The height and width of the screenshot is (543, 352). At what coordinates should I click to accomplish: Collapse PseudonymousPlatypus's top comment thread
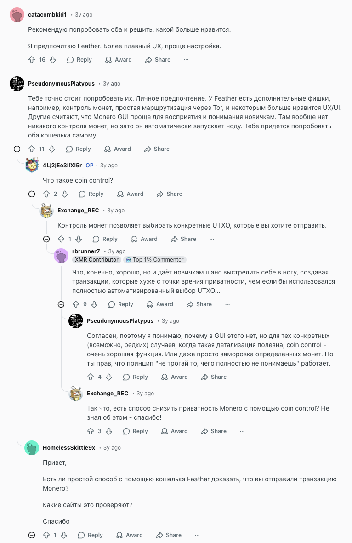(17, 149)
